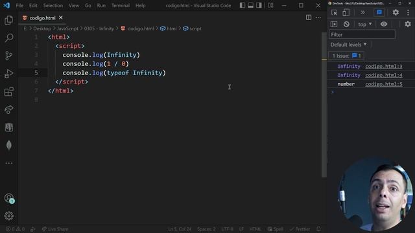Open editor More Actions ellipsis
Image resolution: width=415 pixels, height=233 pixels.
(318, 17)
